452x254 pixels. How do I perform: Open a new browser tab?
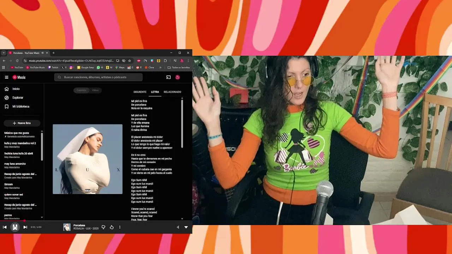click(x=53, y=53)
